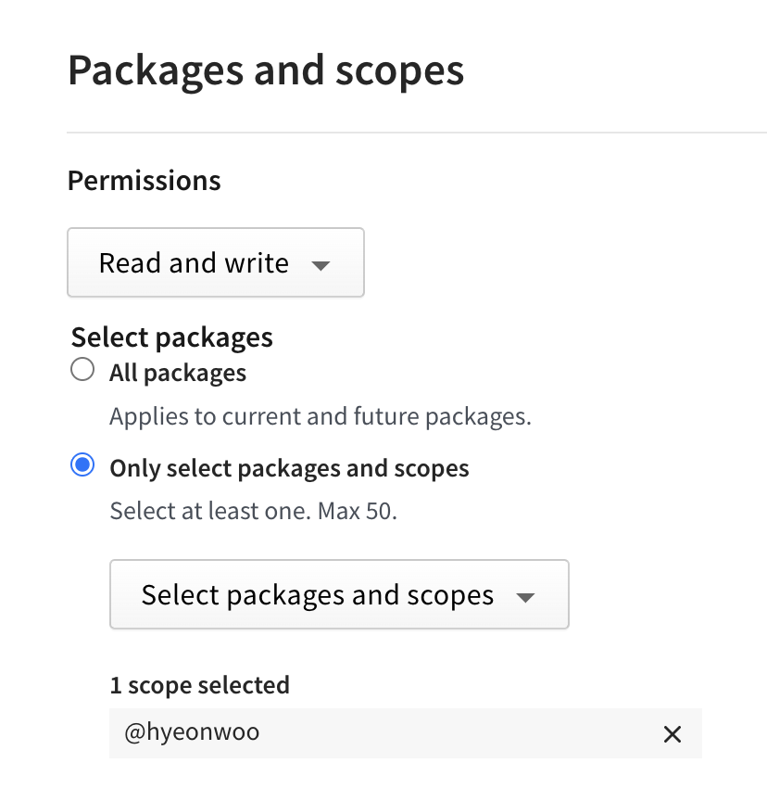Expand the Select packages and scopes dropdown

tap(338, 595)
